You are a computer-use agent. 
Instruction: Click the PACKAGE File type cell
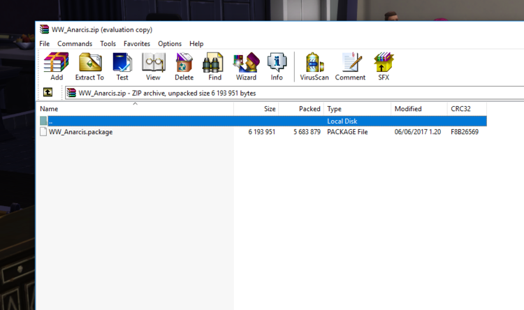tap(347, 132)
